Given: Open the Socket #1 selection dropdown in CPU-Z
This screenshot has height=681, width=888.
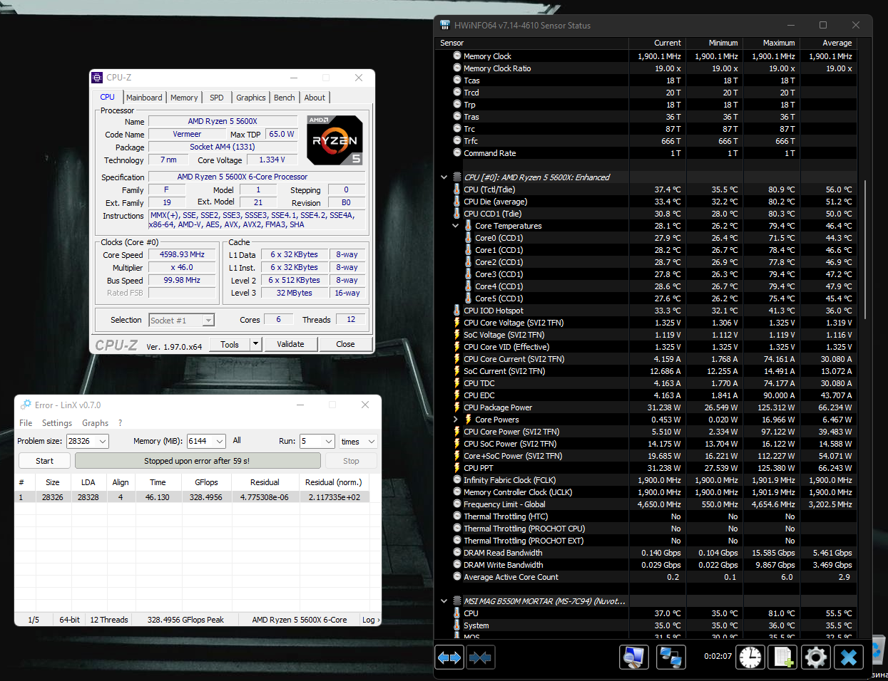Looking at the screenshot, I should (208, 321).
